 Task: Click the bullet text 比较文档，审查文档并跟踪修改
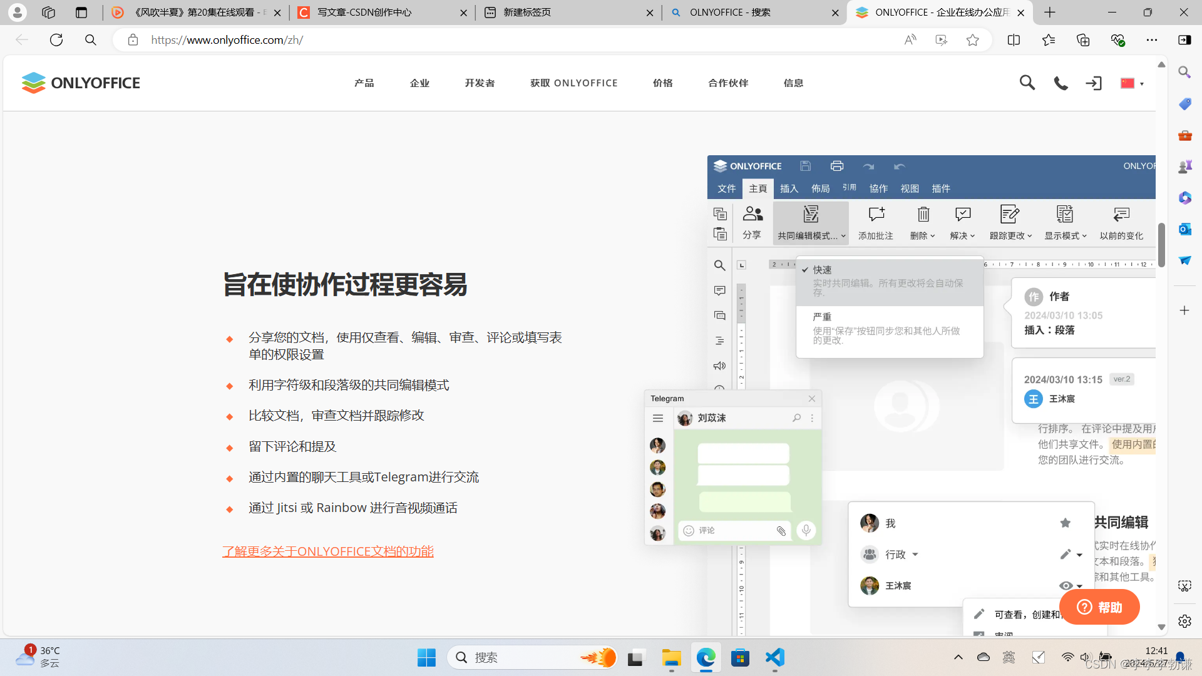point(336,416)
